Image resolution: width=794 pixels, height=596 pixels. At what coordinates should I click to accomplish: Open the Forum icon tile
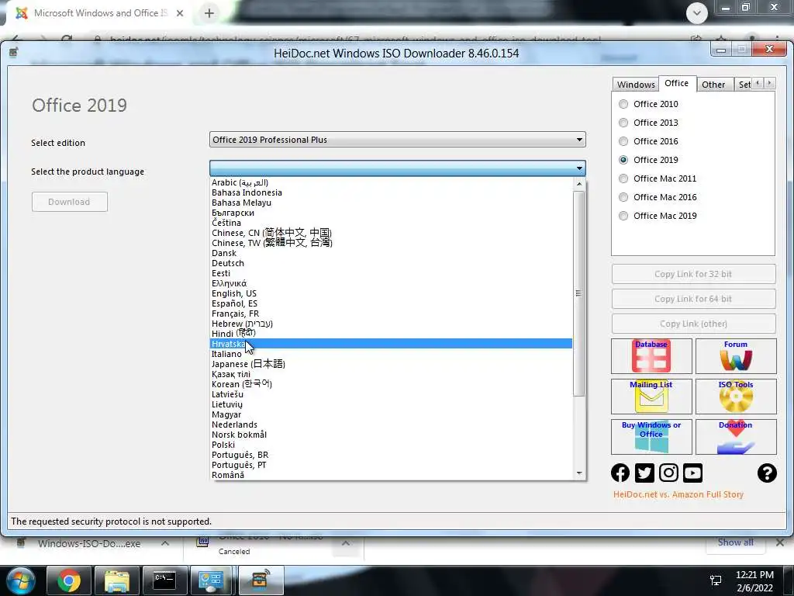(x=736, y=355)
